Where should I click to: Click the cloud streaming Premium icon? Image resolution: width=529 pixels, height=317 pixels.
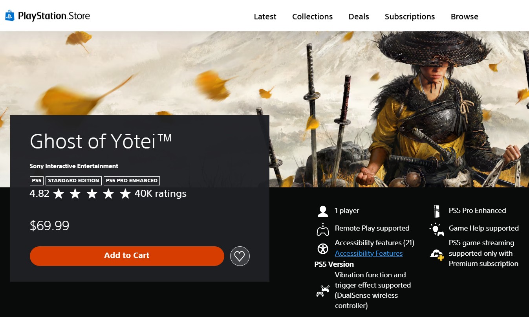point(436,254)
